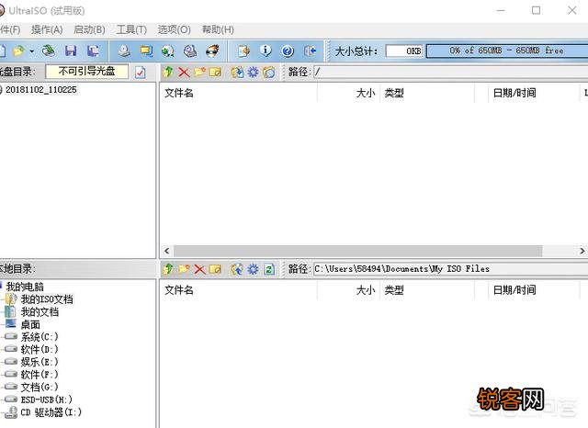Viewport: 588px width, 428px height.
Task: Open the 启动(B) menu
Action: tap(89, 29)
